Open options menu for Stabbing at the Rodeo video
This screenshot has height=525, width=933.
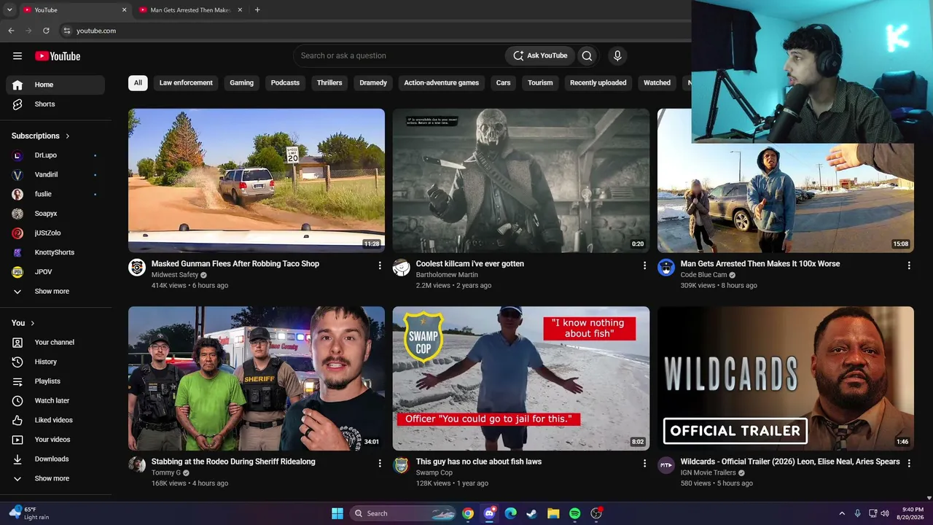380,463
